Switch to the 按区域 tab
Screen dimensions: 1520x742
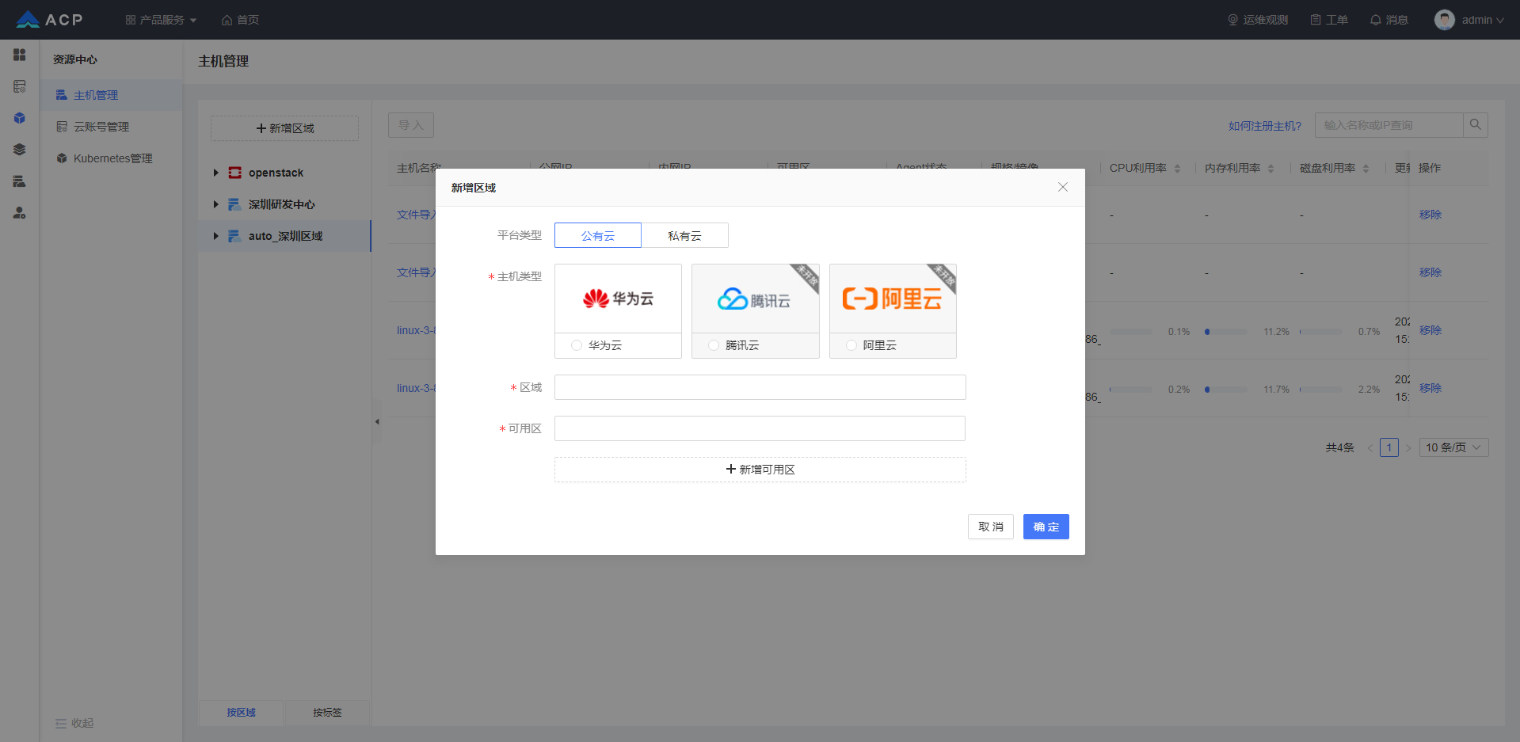pos(242,713)
